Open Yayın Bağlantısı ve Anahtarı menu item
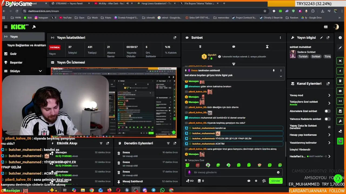Screen dimensions: 346x194 (x=26, y=45)
